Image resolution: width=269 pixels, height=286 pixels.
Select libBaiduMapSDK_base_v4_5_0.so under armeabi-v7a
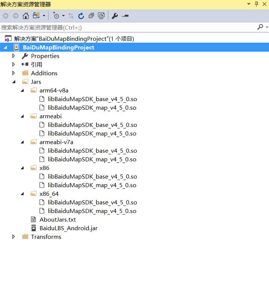click(x=92, y=151)
